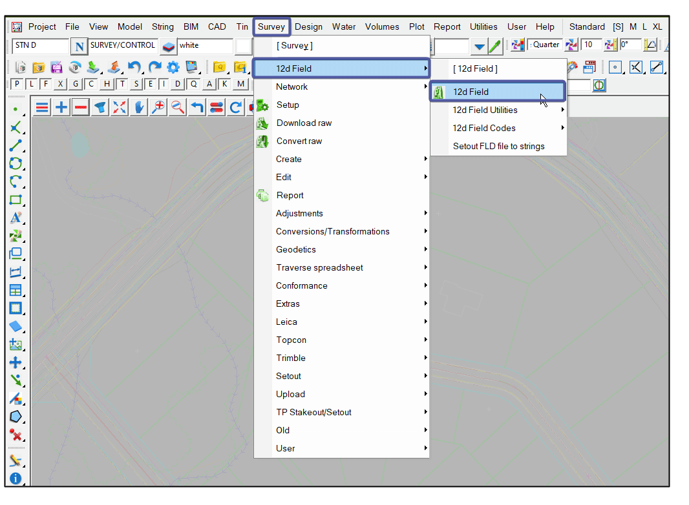
Task: Click the red X delete tool
Action: 16,435
